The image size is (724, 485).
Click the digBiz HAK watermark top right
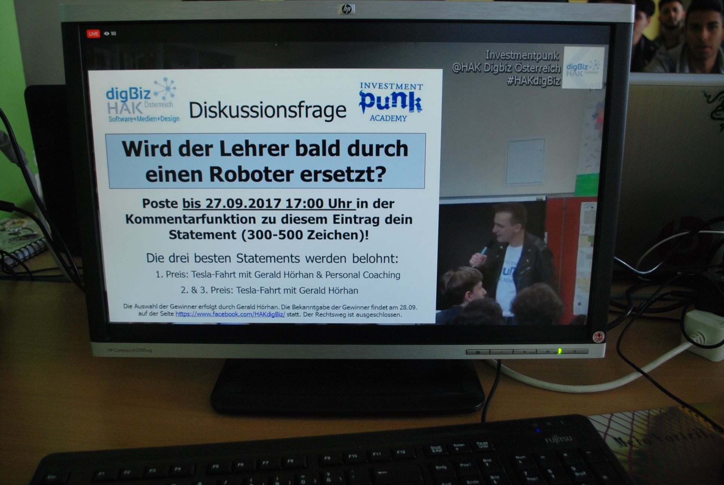coord(583,68)
